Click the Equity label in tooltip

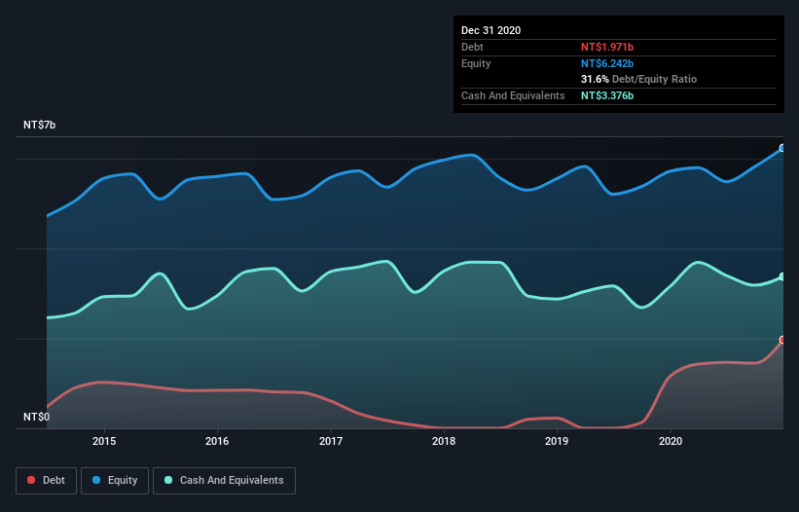pos(476,63)
